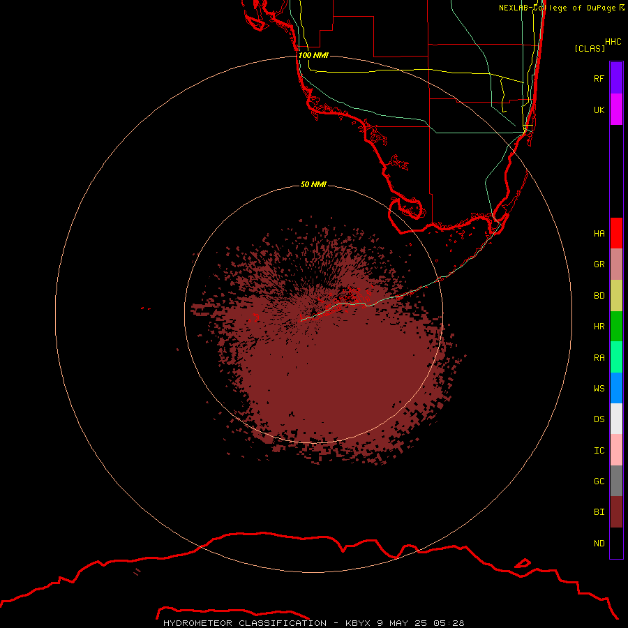The height and width of the screenshot is (628, 628).
Task: Click the 'HHC' product code text
Action: (613, 42)
